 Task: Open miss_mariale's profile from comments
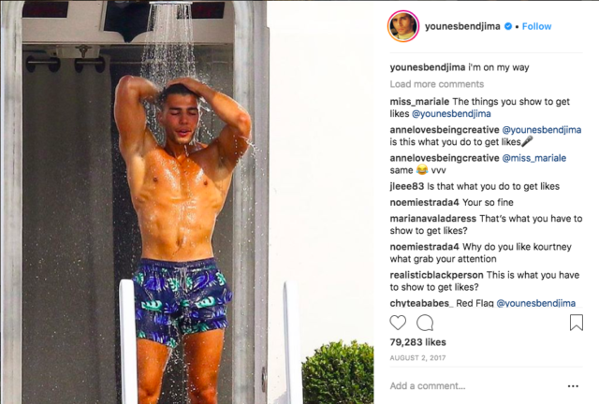click(x=419, y=102)
